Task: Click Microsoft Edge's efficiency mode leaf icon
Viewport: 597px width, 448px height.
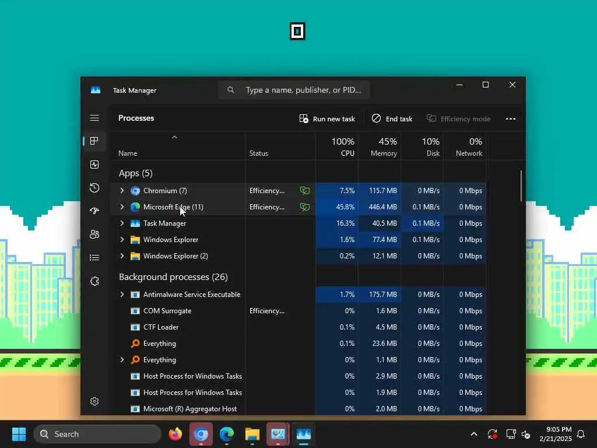Action: tap(304, 207)
